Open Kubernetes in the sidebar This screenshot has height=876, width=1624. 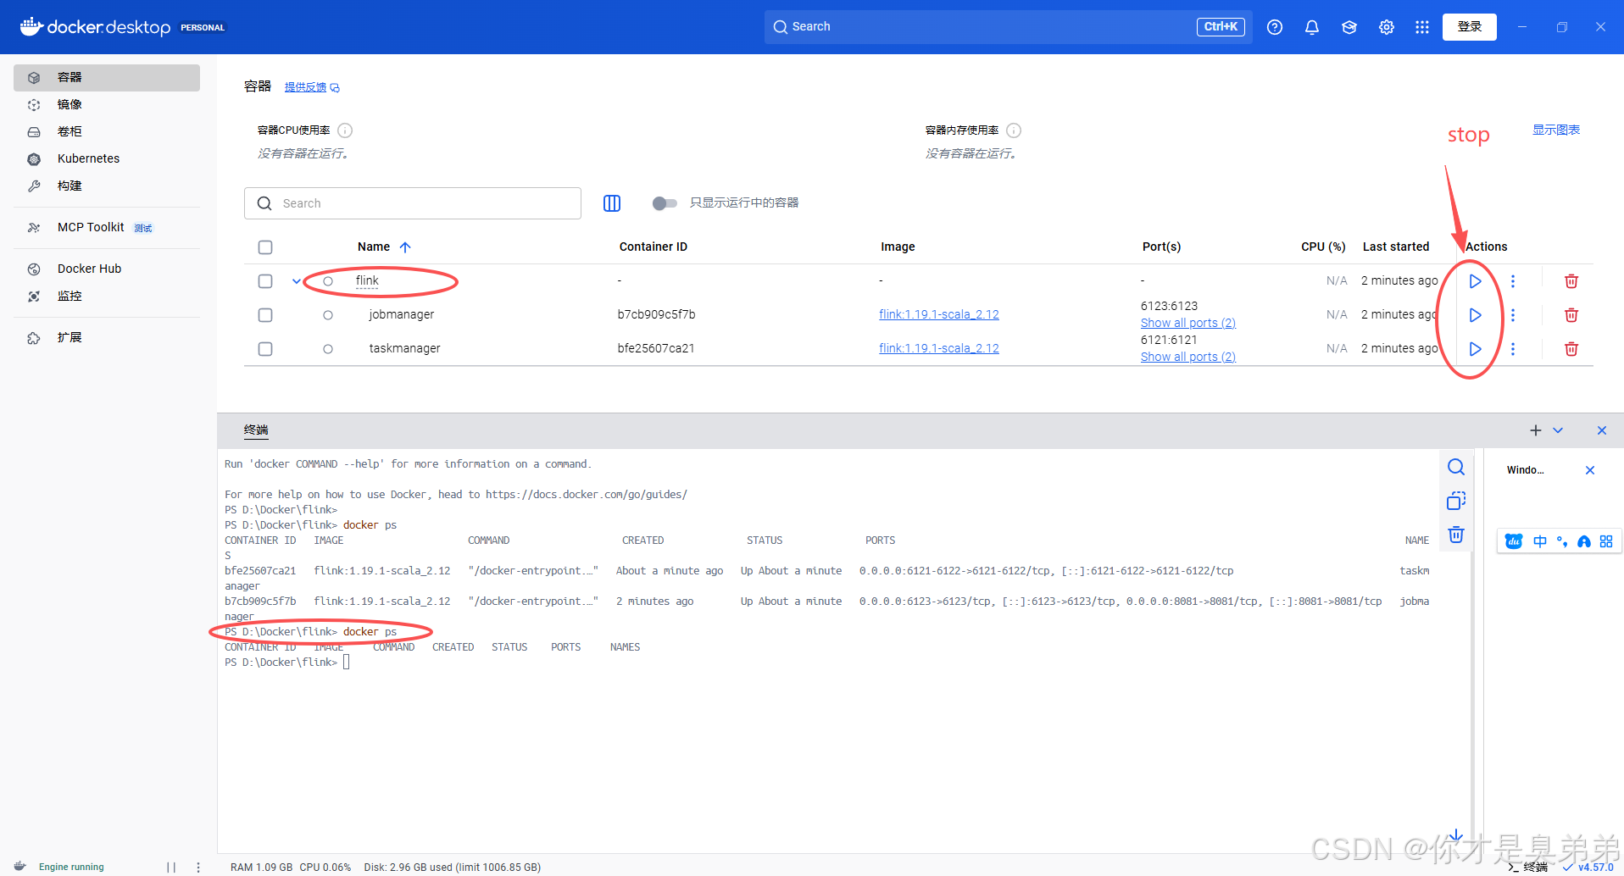coord(107,158)
